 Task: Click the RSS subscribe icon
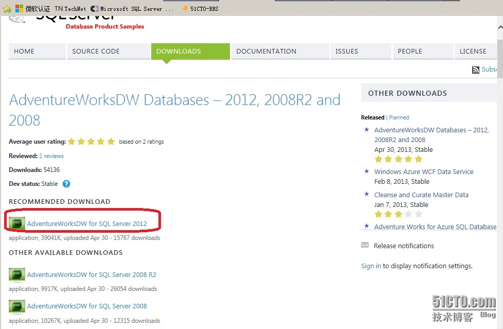475,70
